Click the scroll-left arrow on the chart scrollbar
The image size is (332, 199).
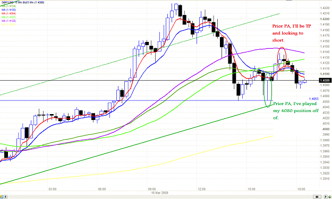point(5,197)
